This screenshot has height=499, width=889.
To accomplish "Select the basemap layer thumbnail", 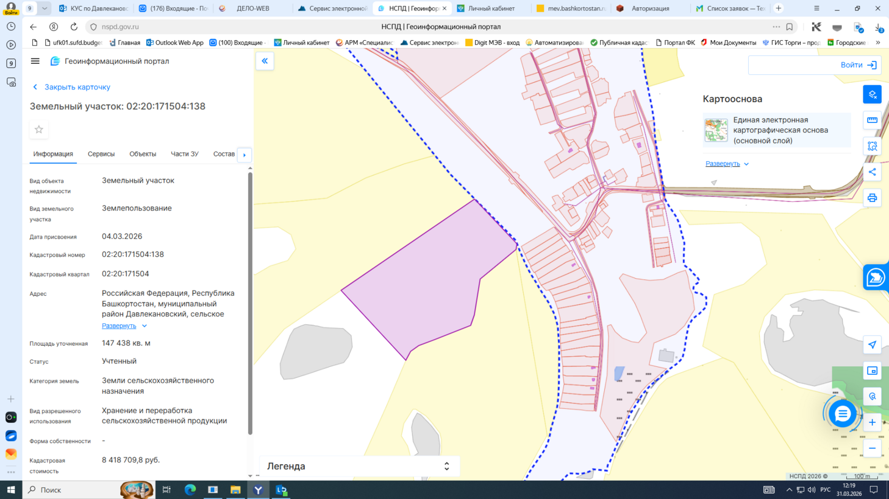I will 716,130.
